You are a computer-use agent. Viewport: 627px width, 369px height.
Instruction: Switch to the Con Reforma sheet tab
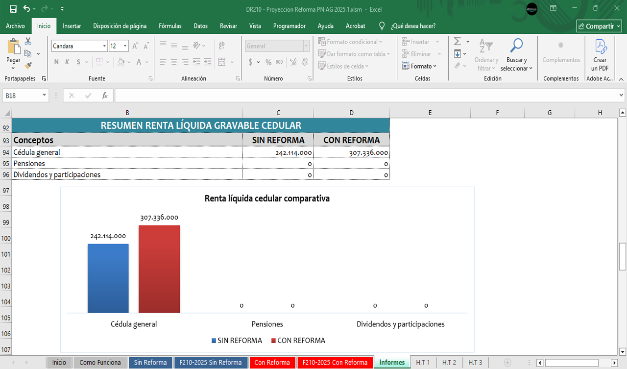[272, 363]
